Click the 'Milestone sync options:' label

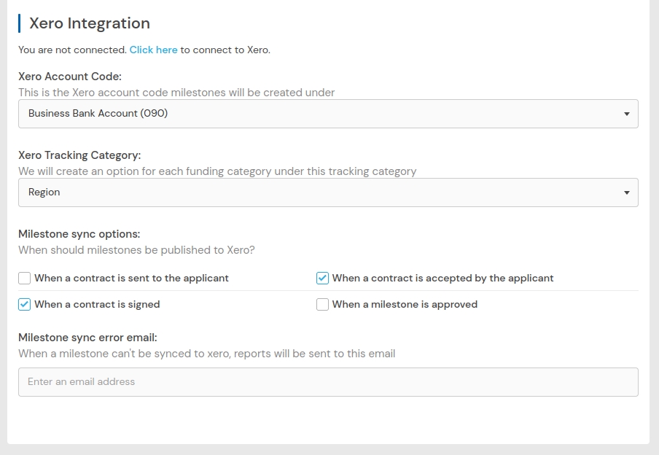click(x=79, y=233)
